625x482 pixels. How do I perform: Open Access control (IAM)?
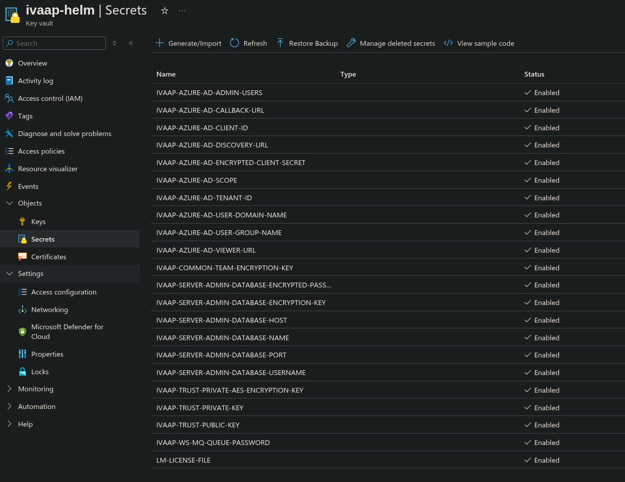(x=50, y=98)
